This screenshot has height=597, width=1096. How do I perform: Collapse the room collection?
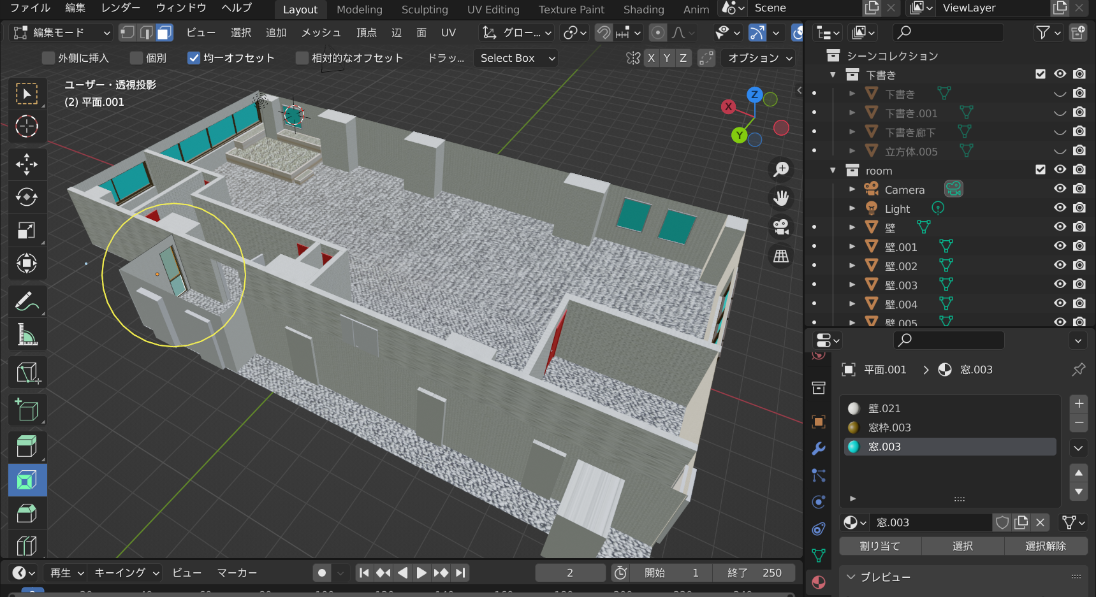pyautogui.click(x=833, y=170)
